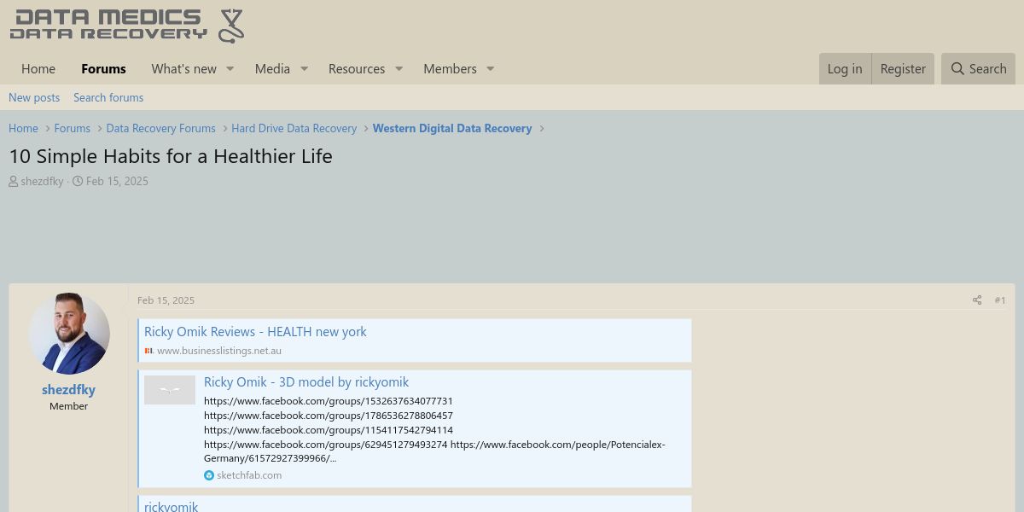This screenshot has height=512, width=1024.
Task: Open shezdfky username below avatar
Action: (68, 390)
